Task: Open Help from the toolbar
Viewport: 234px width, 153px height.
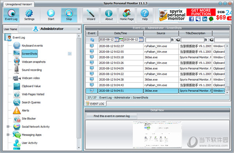Action: 145,15
